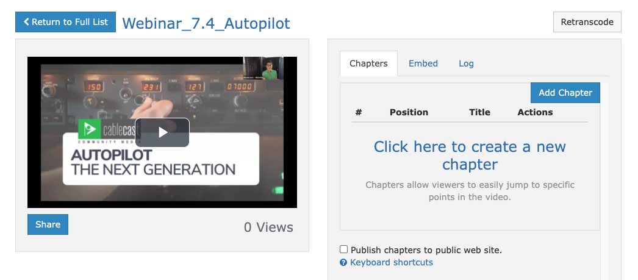Share this video using Share button
Image resolution: width=638 pixels, height=280 pixels.
click(48, 224)
